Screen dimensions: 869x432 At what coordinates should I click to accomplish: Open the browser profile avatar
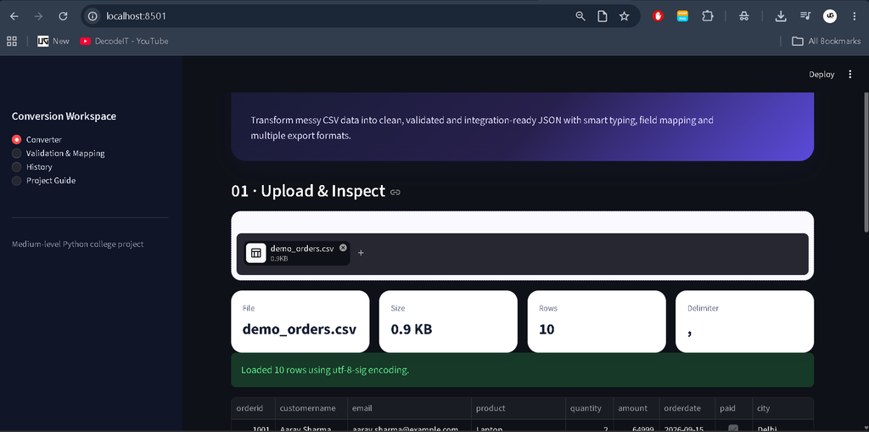pos(830,16)
